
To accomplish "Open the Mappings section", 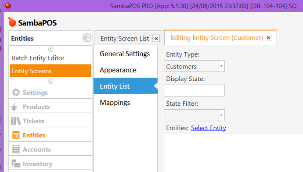I will (x=115, y=103).
